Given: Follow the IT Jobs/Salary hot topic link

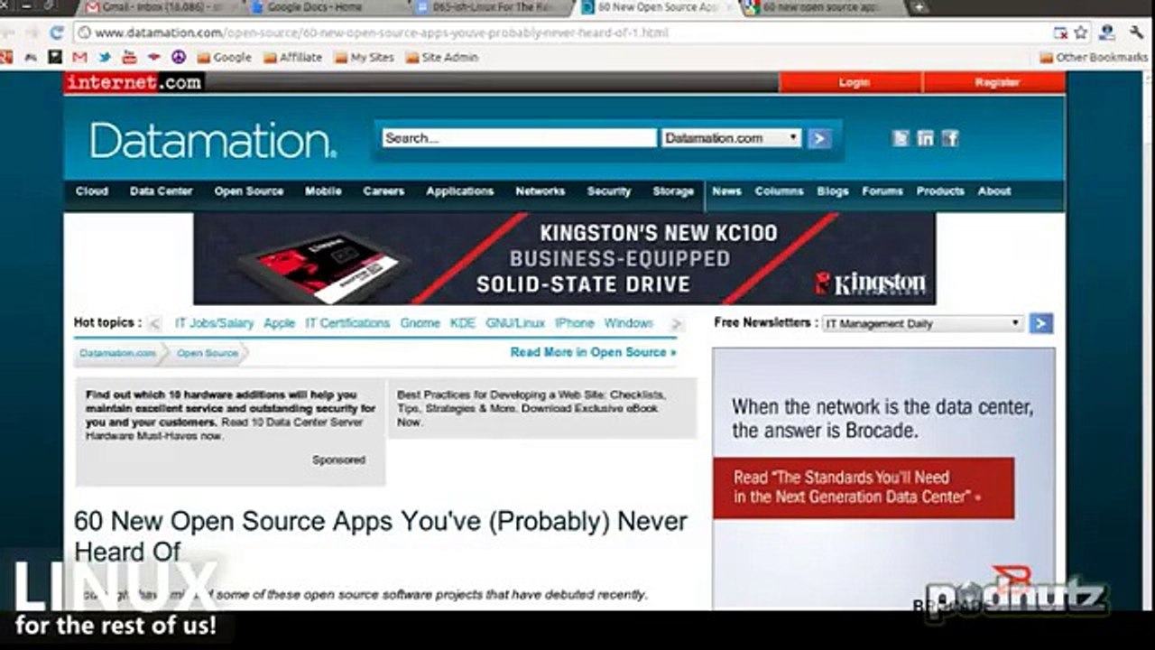Looking at the screenshot, I should tap(214, 323).
